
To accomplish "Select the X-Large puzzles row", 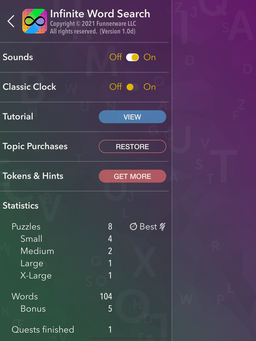I will 66,276.
